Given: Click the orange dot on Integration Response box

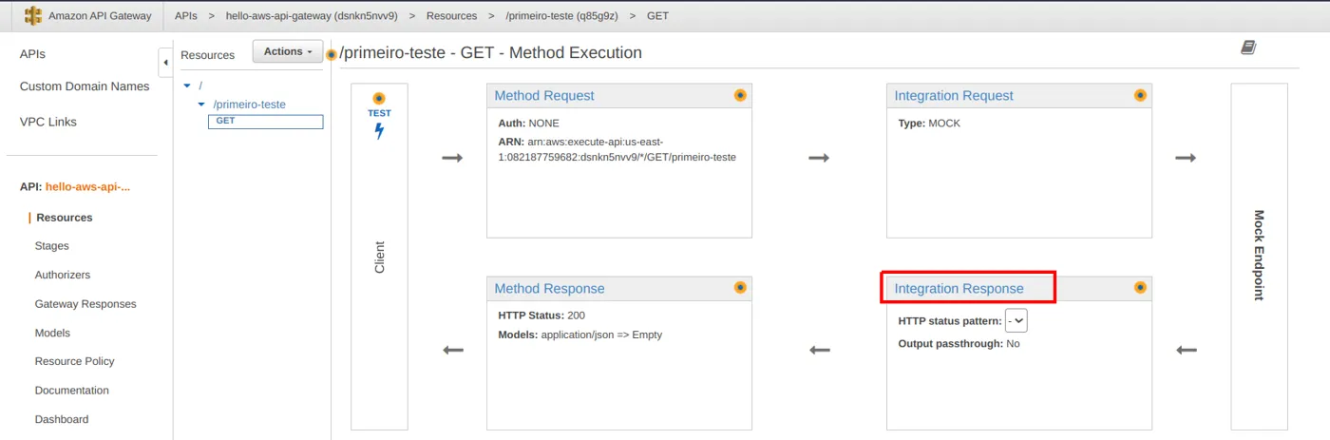Looking at the screenshot, I should click(1140, 287).
